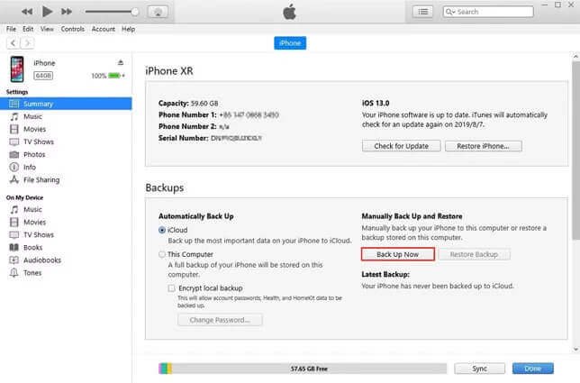Click the Play button in the player
Viewport: 580px width, 383px height.
click(47, 12)
